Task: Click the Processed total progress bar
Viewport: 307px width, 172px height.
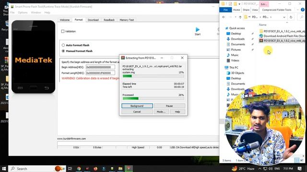Action: (153, 98)
